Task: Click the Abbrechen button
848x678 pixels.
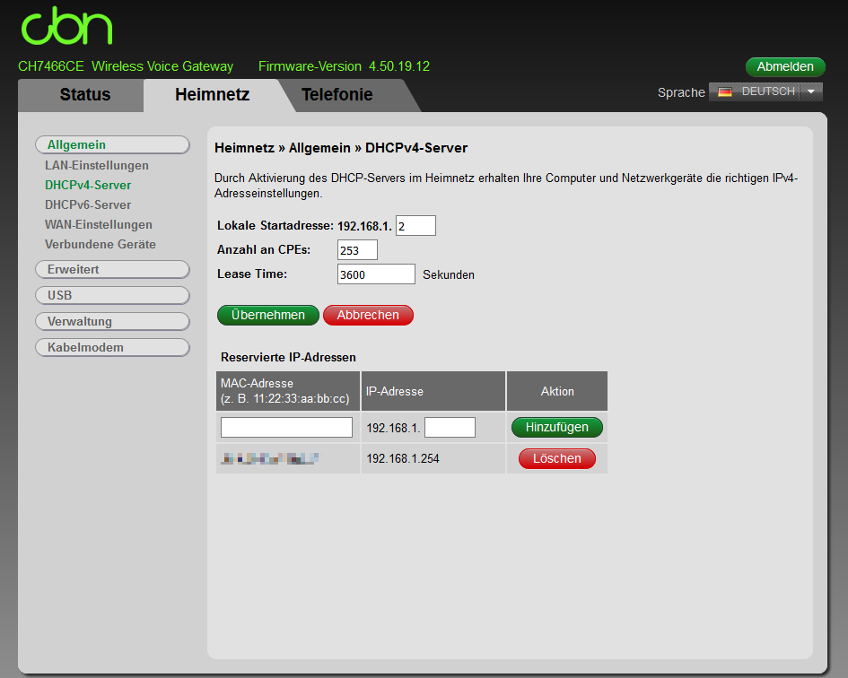Action: (368, 315)
